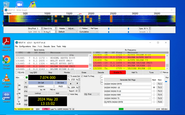Click the Wide Graph window title icon
The width and height of the screenshot is (185, 115).
pyautogui.click(x=6, y=10)
